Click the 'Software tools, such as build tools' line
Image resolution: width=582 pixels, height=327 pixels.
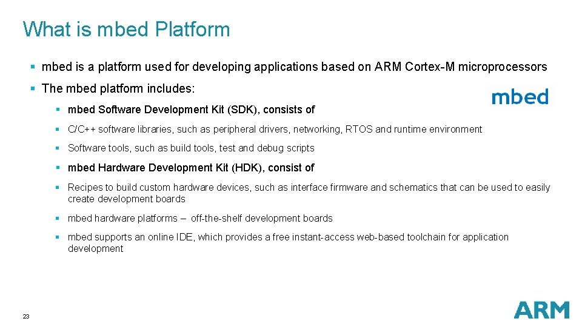pyautogui.click(x=191, y=148)
